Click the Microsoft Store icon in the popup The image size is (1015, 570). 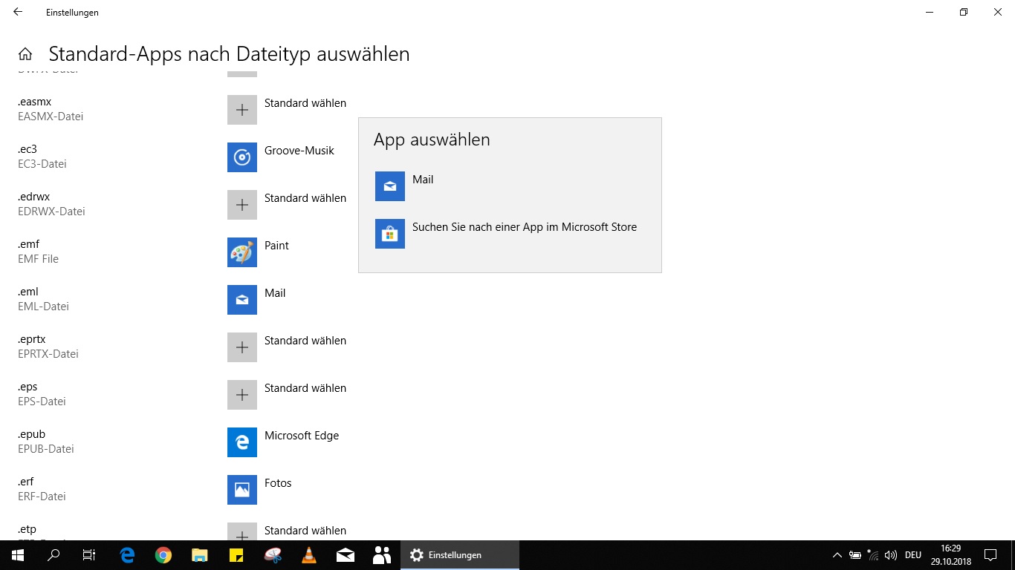coord(390,234)
